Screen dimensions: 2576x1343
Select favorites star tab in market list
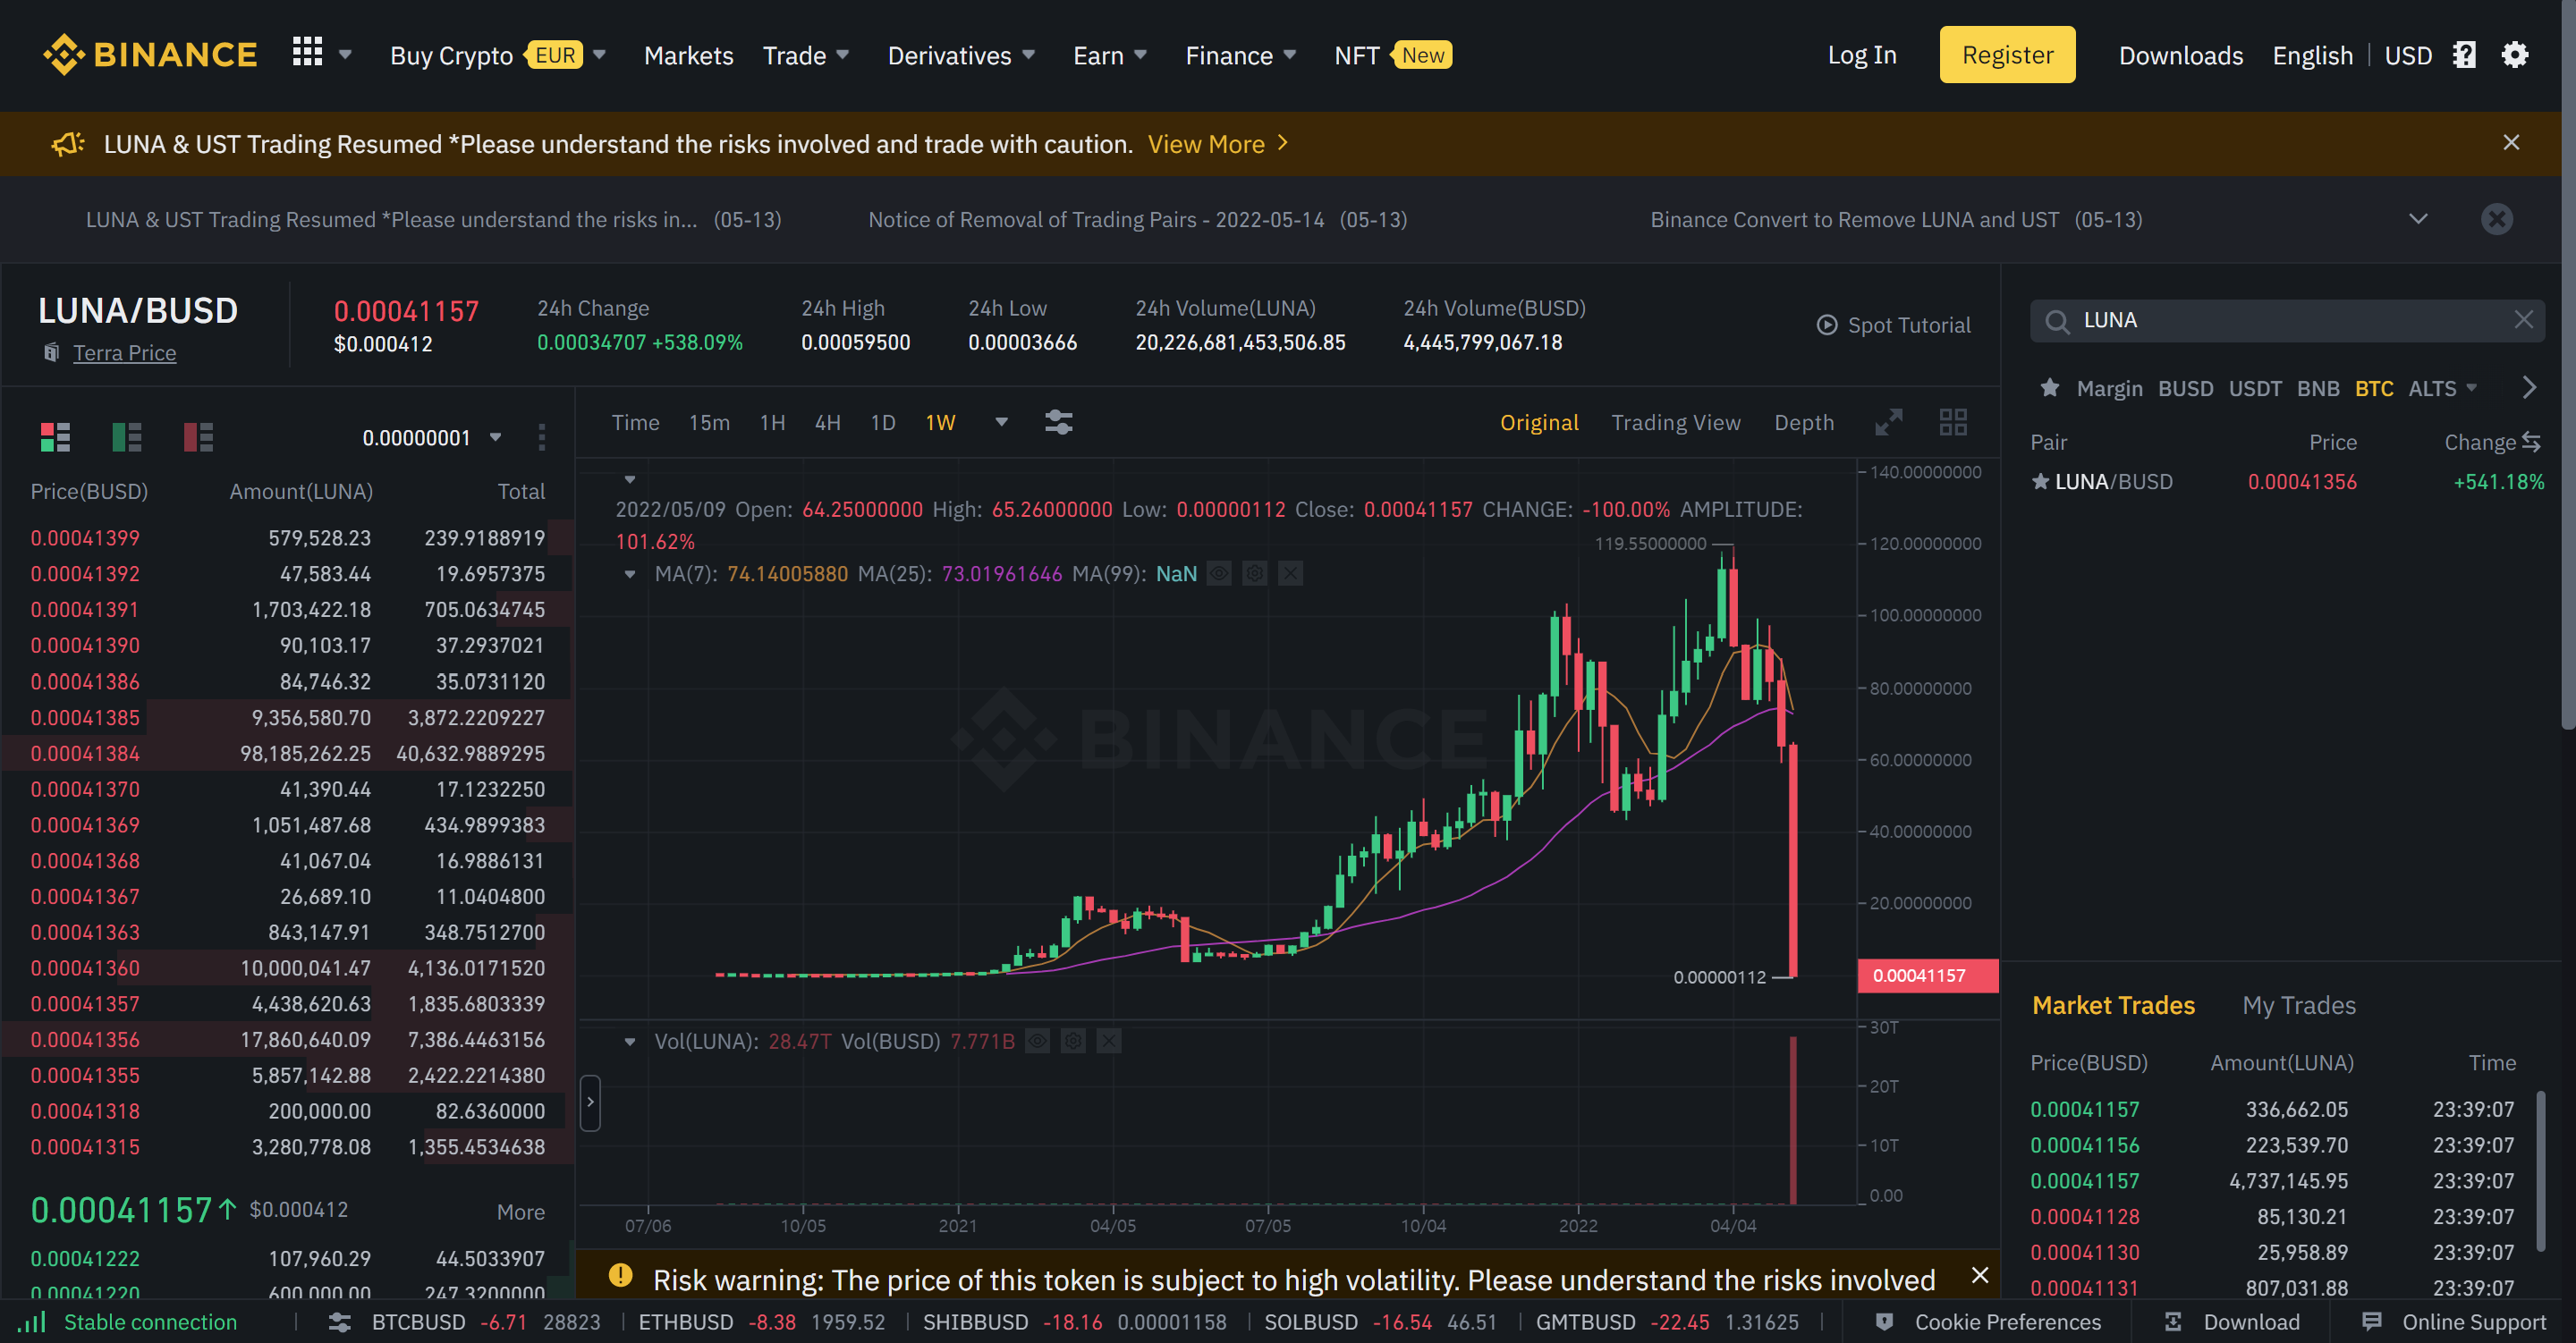point(2050,388)
